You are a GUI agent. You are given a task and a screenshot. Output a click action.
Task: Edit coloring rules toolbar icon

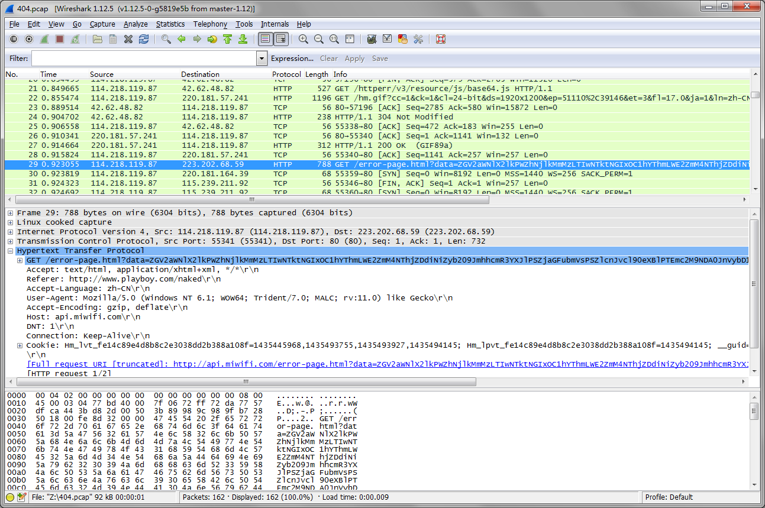[x=403, y=39]
